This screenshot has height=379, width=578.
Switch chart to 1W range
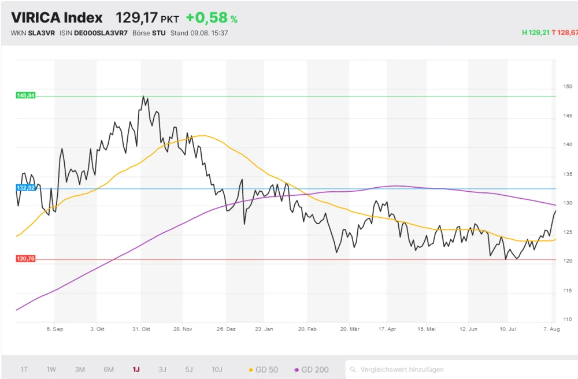[x=51, y=369]
